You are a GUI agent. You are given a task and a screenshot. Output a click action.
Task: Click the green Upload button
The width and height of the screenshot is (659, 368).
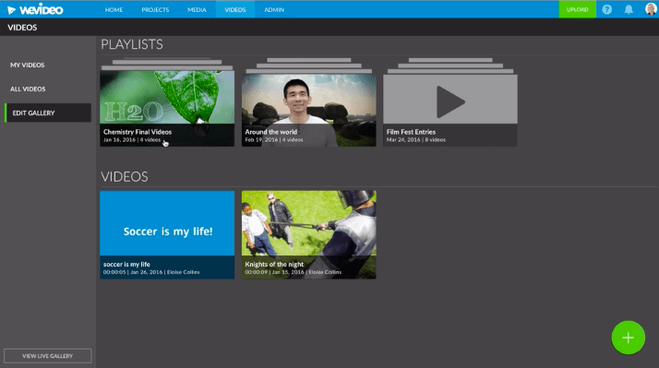tap(577, 9)
